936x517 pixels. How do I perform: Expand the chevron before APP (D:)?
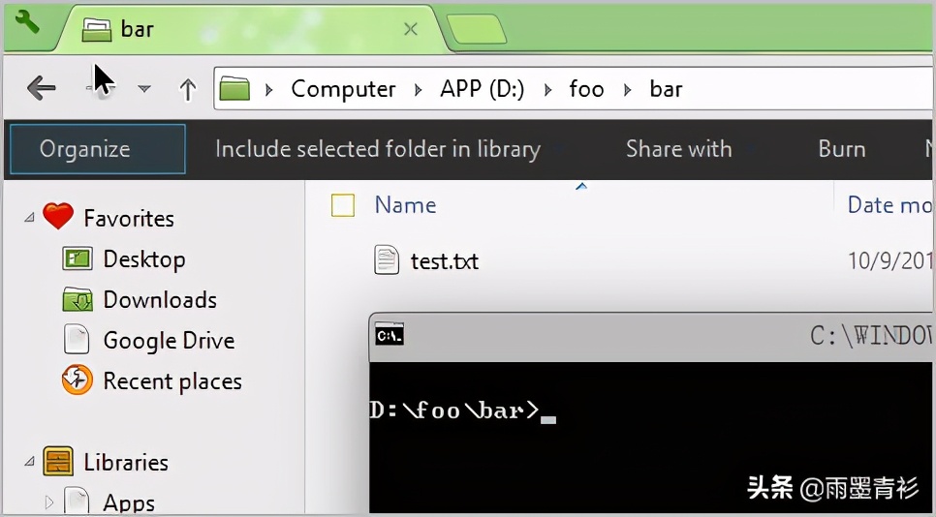click(x=418, y=89)
